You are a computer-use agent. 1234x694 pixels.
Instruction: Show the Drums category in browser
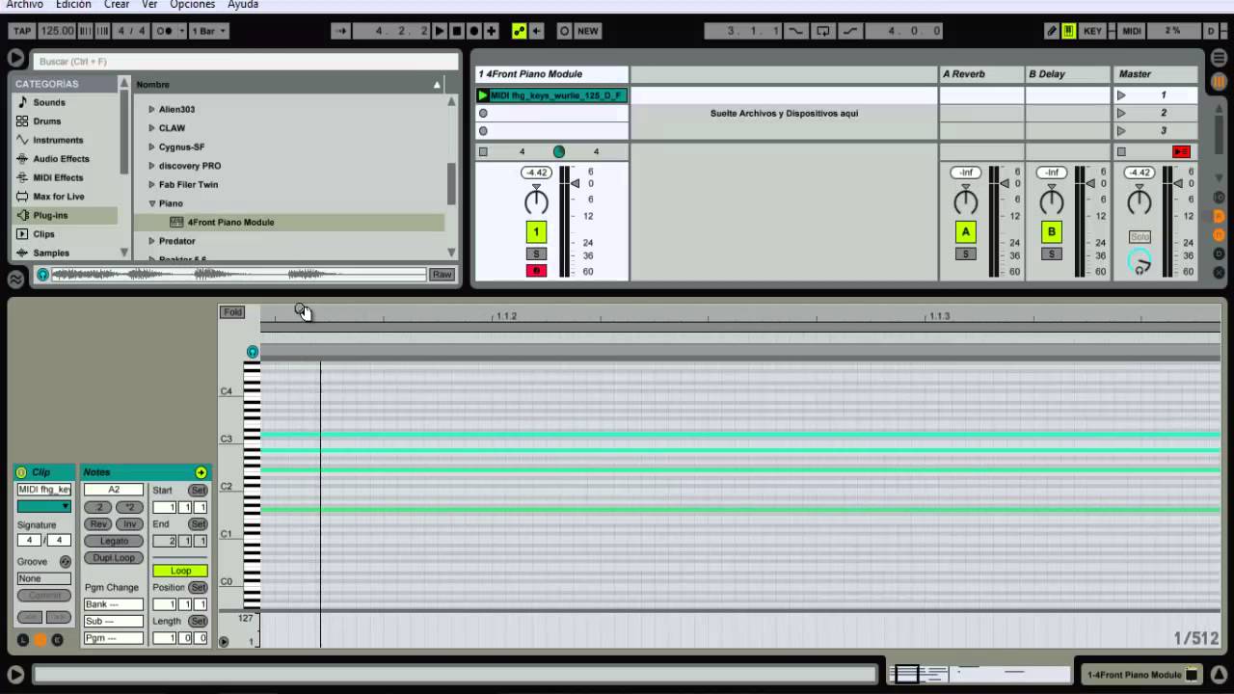46,121
